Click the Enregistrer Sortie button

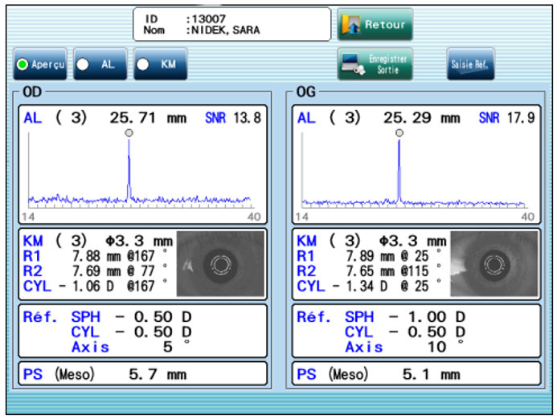coord(375,64)
